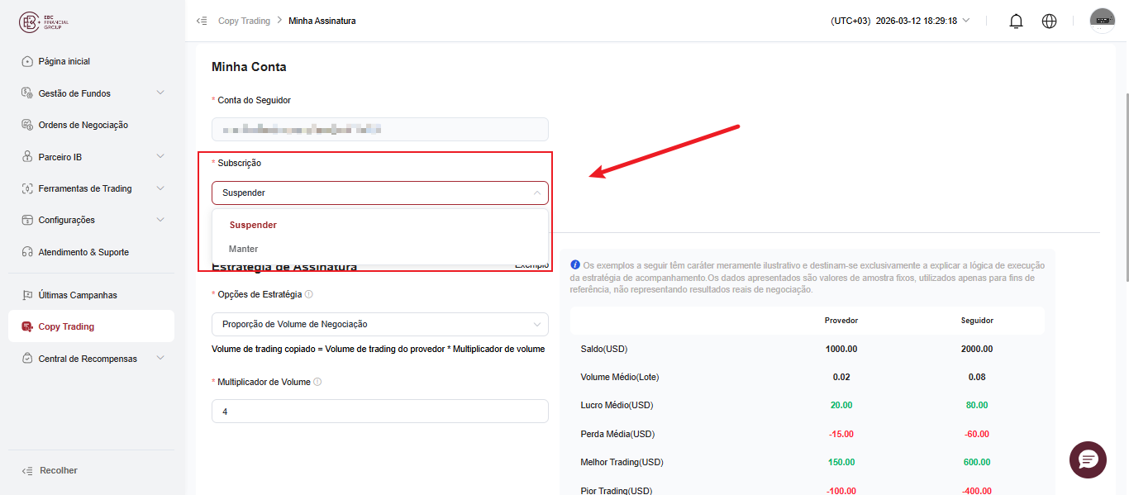Open Copy Trading menu item
Image resolution: width=1129 pixels, height=495 pixels.
[91, 326]
